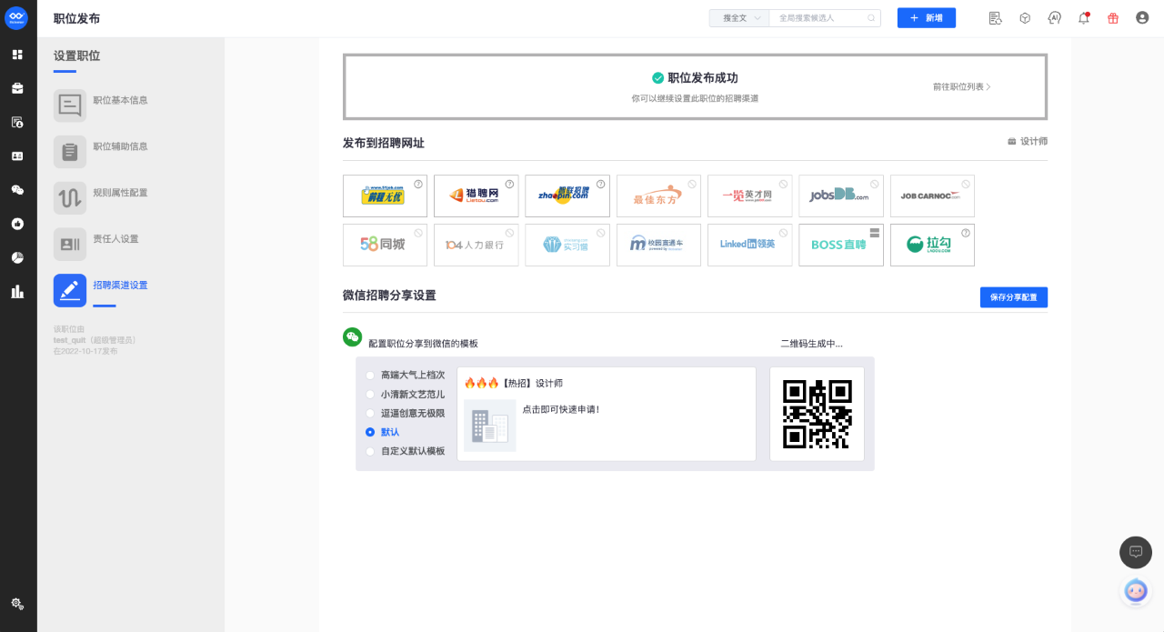
Task: Select the 猎聘网 recruitment site card
Action: (477, 196)
